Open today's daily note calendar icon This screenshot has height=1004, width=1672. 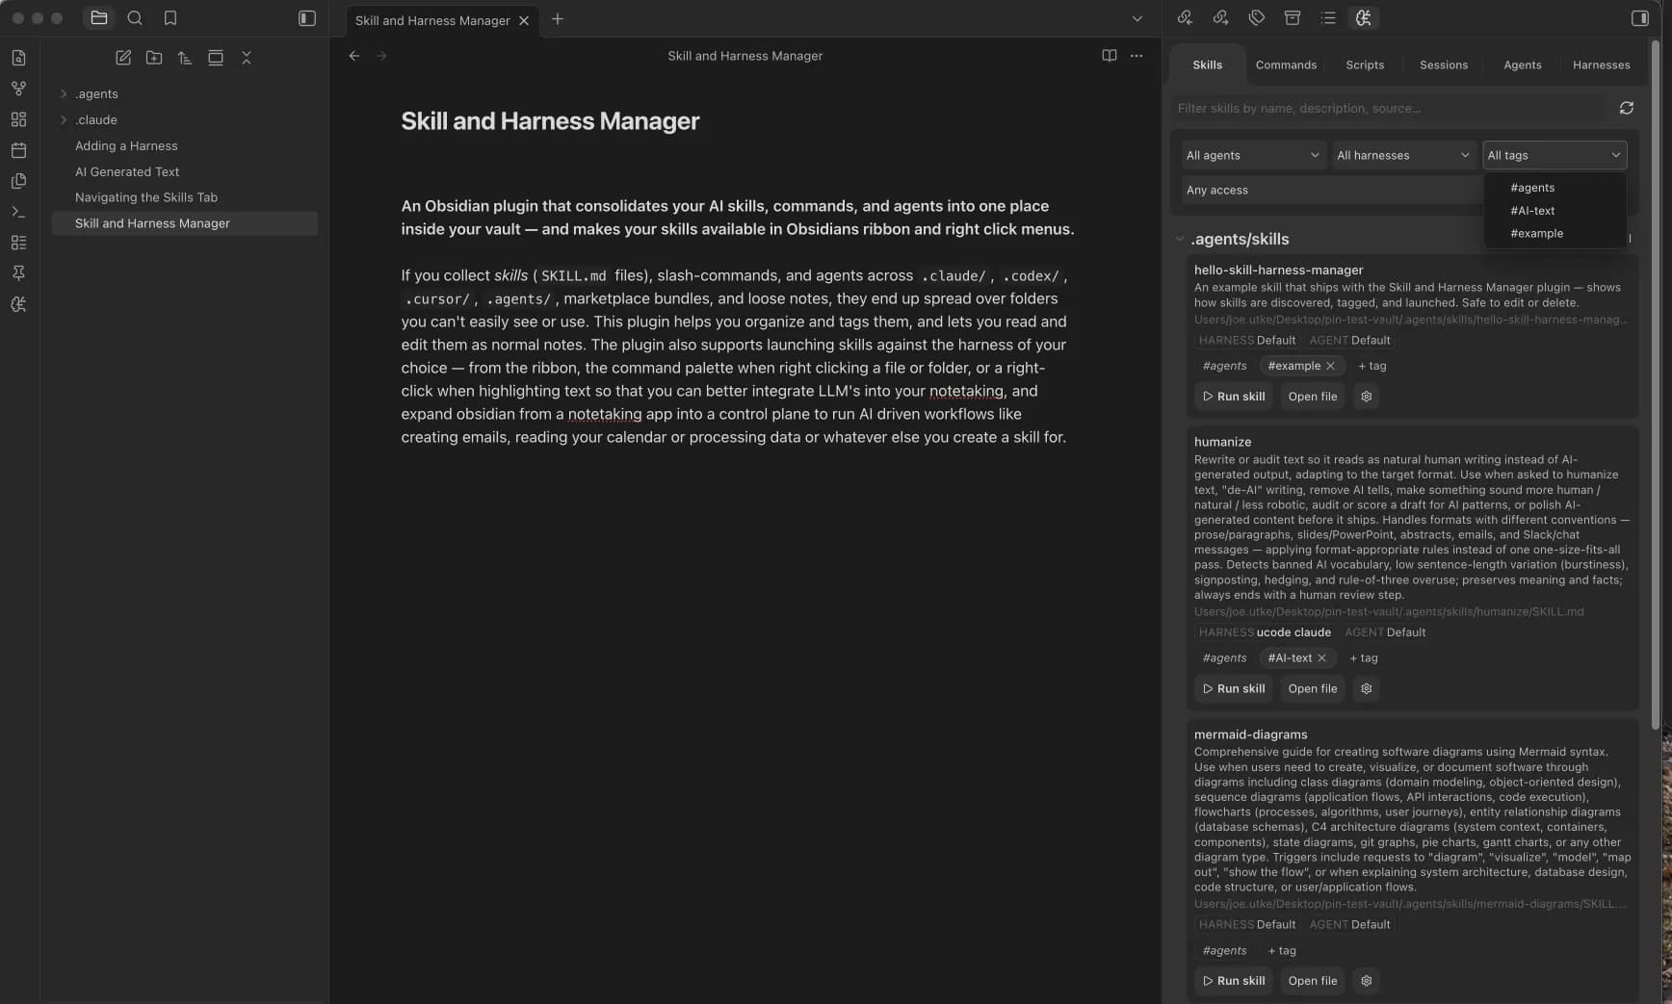click(x=18, y=150)
